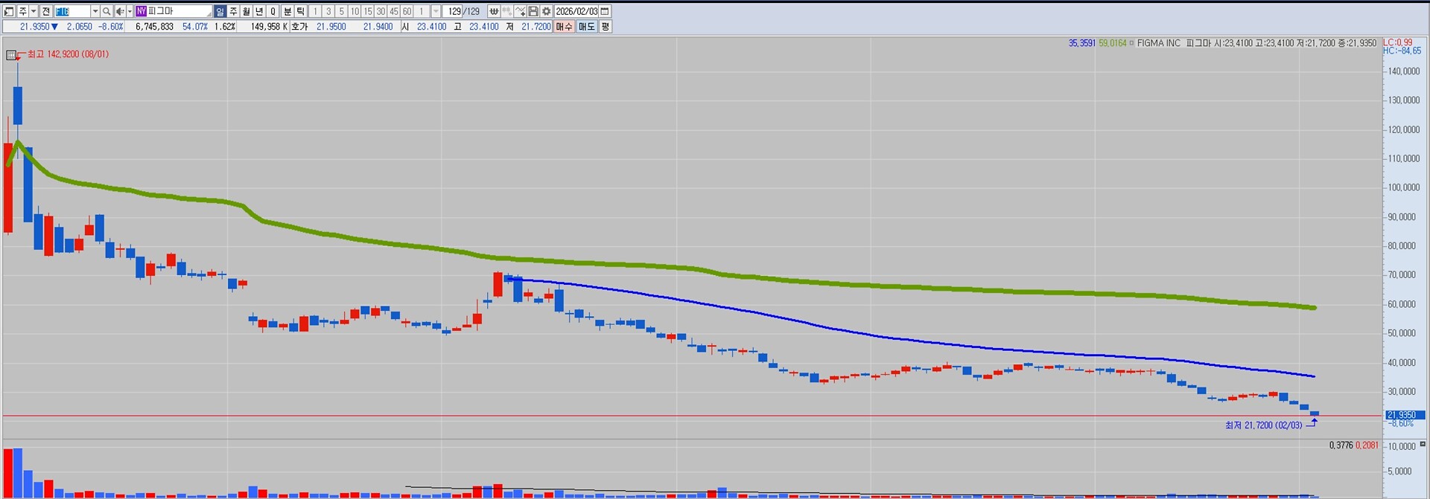Click the save floppy disk icon
Viewport: 1430px width, 499px height.
[x=533, y=11]
